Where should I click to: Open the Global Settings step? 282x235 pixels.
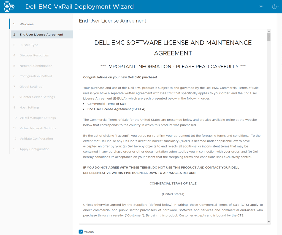tap(31, 87)
